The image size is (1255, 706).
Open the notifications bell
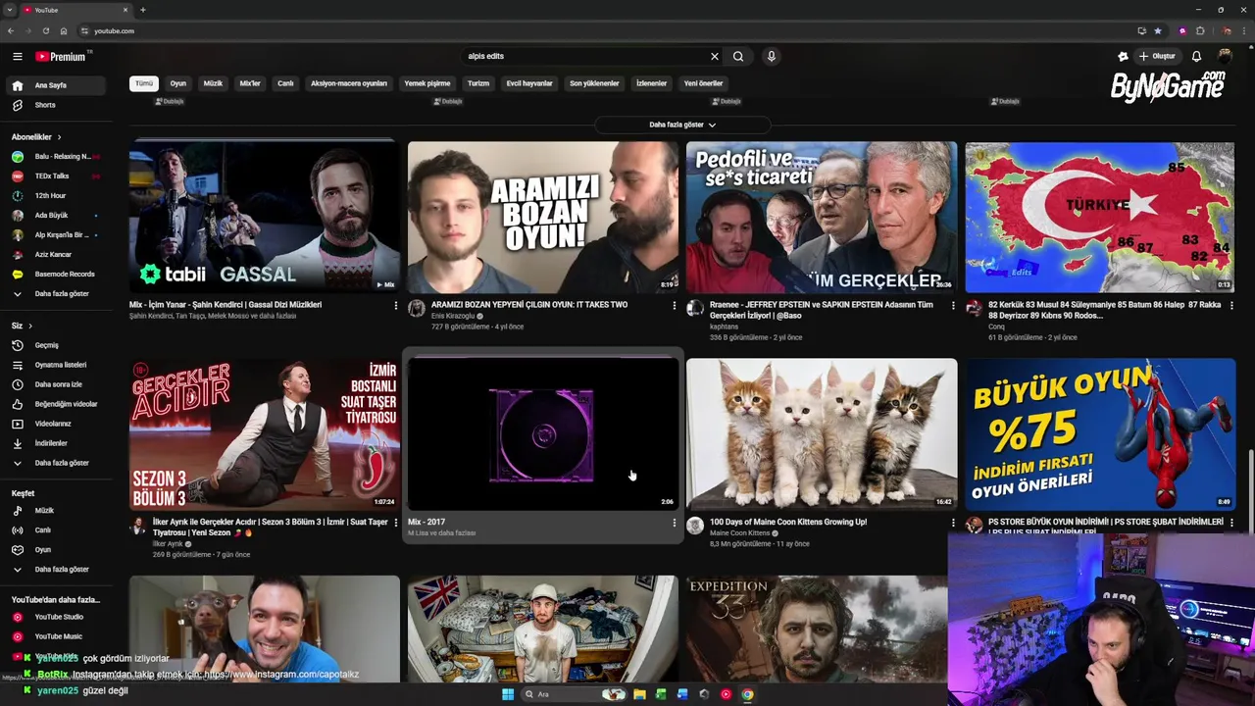click(1196, 57)
